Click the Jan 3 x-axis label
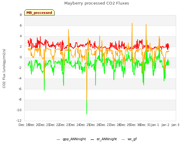The height and width of the screenshot is (145, 194). coord(175,125)
